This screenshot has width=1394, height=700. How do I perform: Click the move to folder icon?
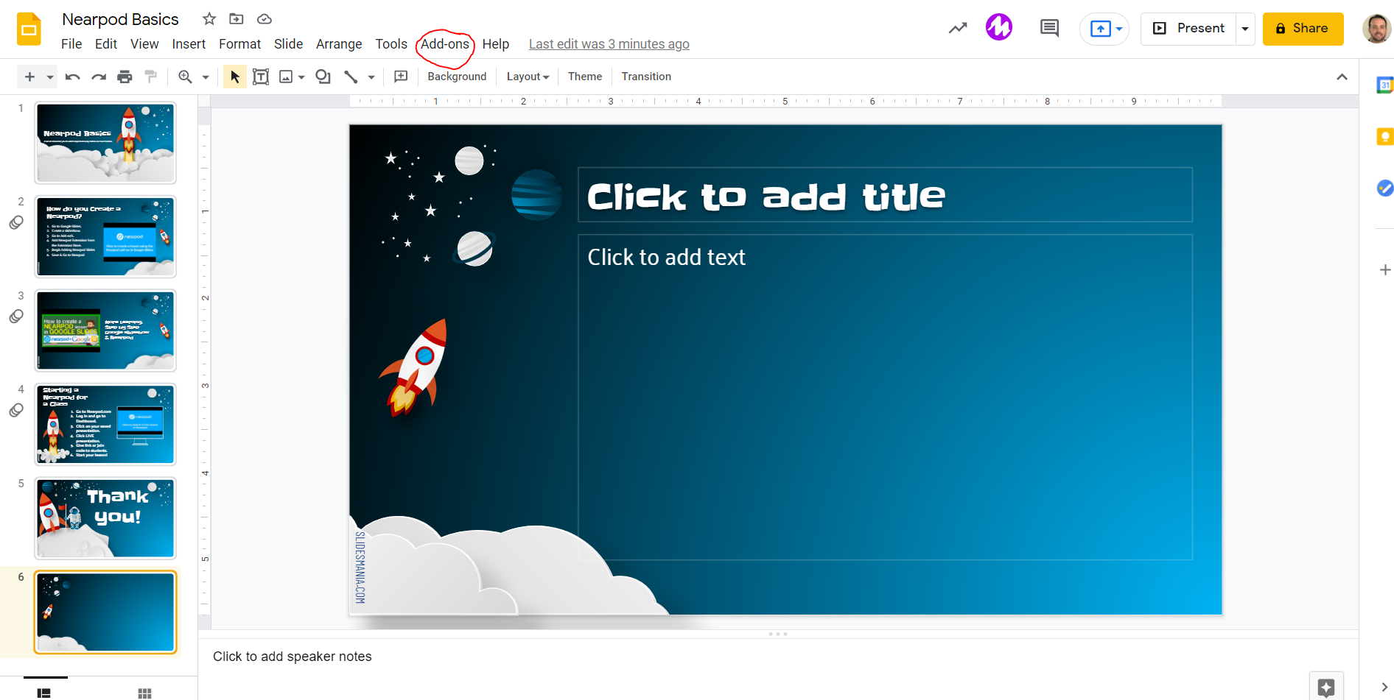237,19
